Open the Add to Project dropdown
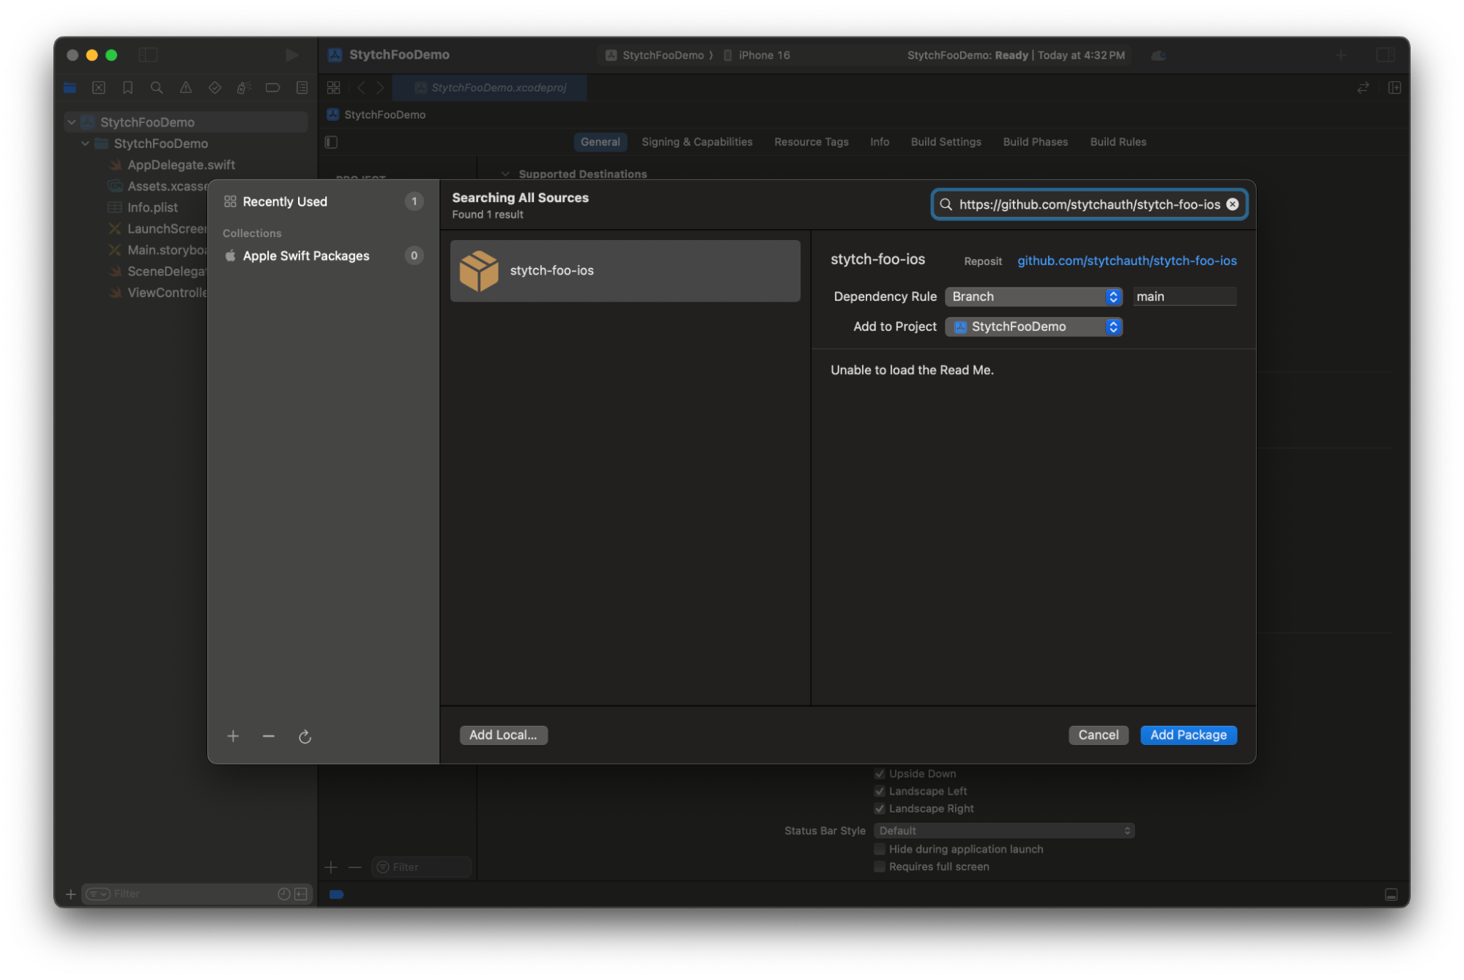The height and width of the screenshot is (980, 1464). coord(1033,326)
